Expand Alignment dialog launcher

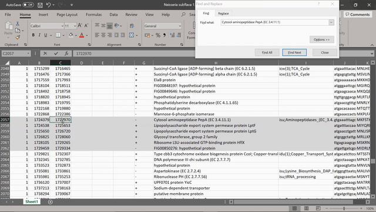point(139,45)
